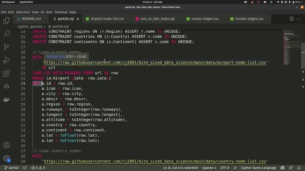The width and height of the screenshot is (305, 171).
Task: Click the Copilot status icon in status bar
Action: [x=283, y=168]
